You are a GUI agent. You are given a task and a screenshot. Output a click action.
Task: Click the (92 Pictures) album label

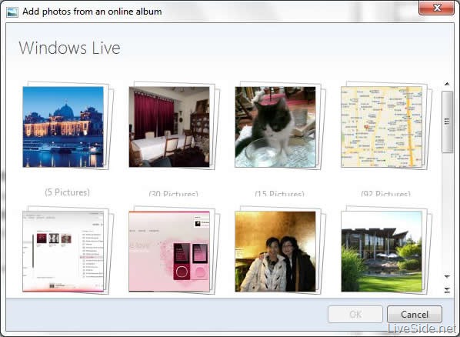pyautogui.click(x=386, y=193)
